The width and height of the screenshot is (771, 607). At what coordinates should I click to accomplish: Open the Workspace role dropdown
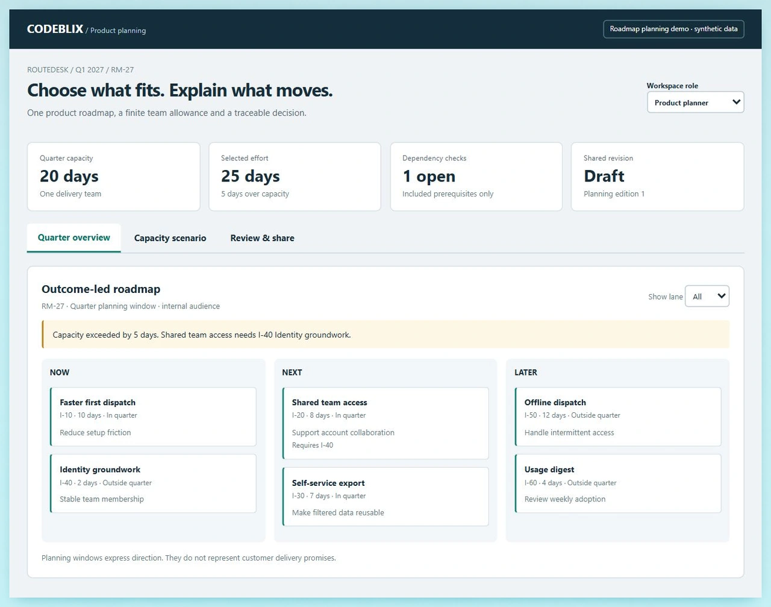click(695, 102)
